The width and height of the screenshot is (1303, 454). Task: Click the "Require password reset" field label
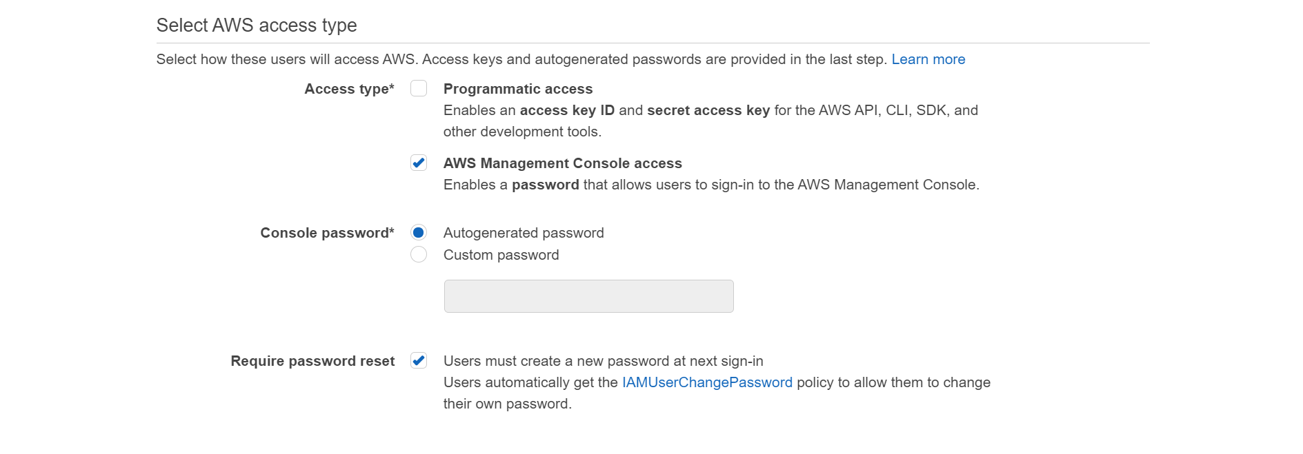click(312, 361)
